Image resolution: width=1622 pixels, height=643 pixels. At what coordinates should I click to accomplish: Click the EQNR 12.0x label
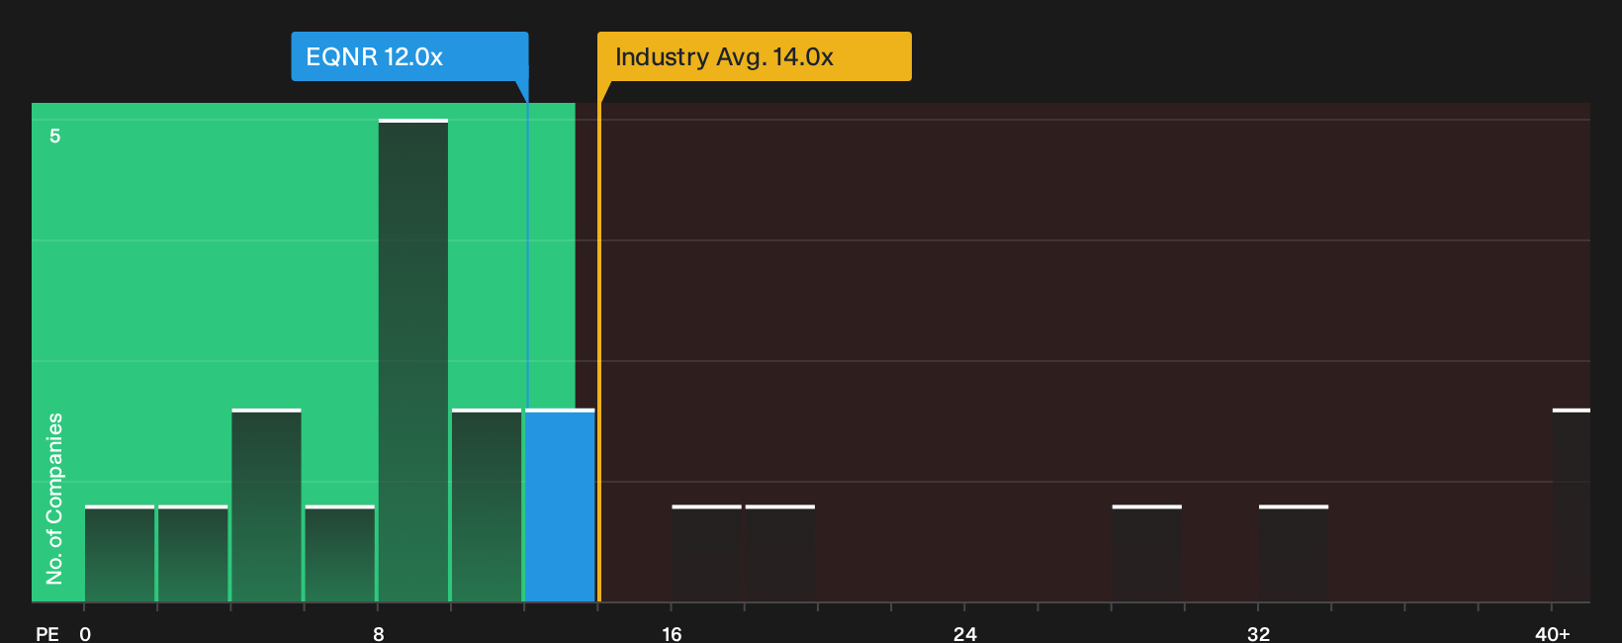(409, 56)
